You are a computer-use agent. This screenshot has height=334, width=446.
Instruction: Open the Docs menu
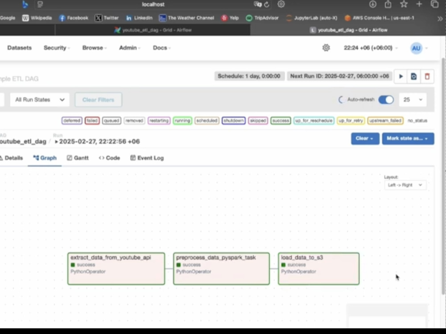point(161,48)
